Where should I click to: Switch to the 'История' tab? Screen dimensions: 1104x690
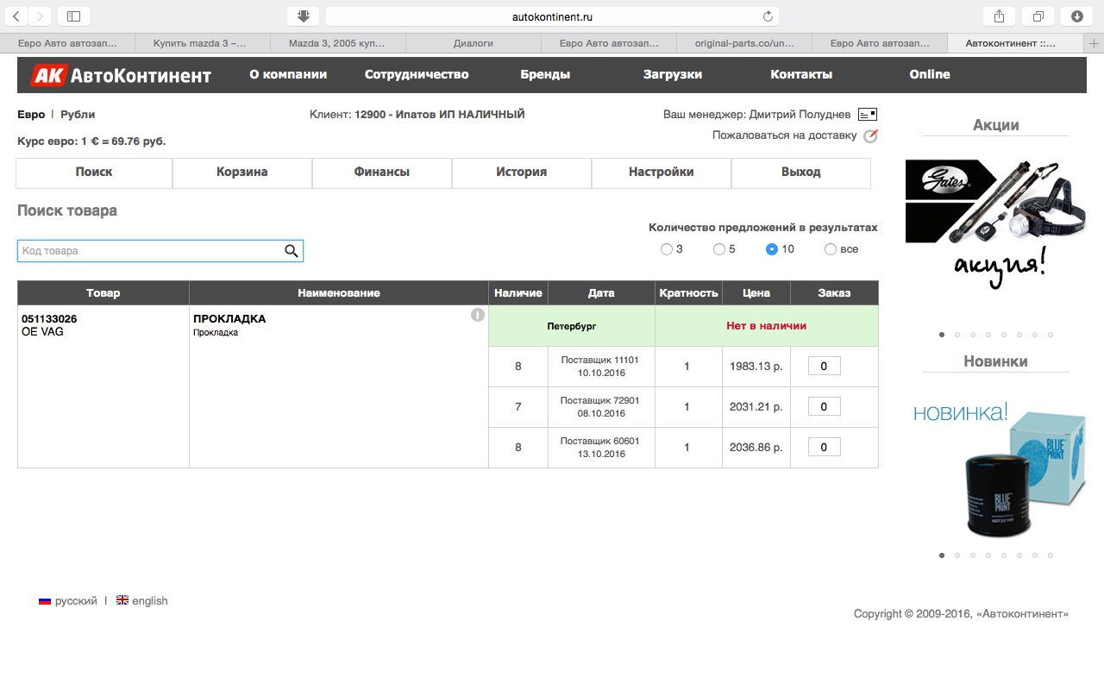pos(522,172)
